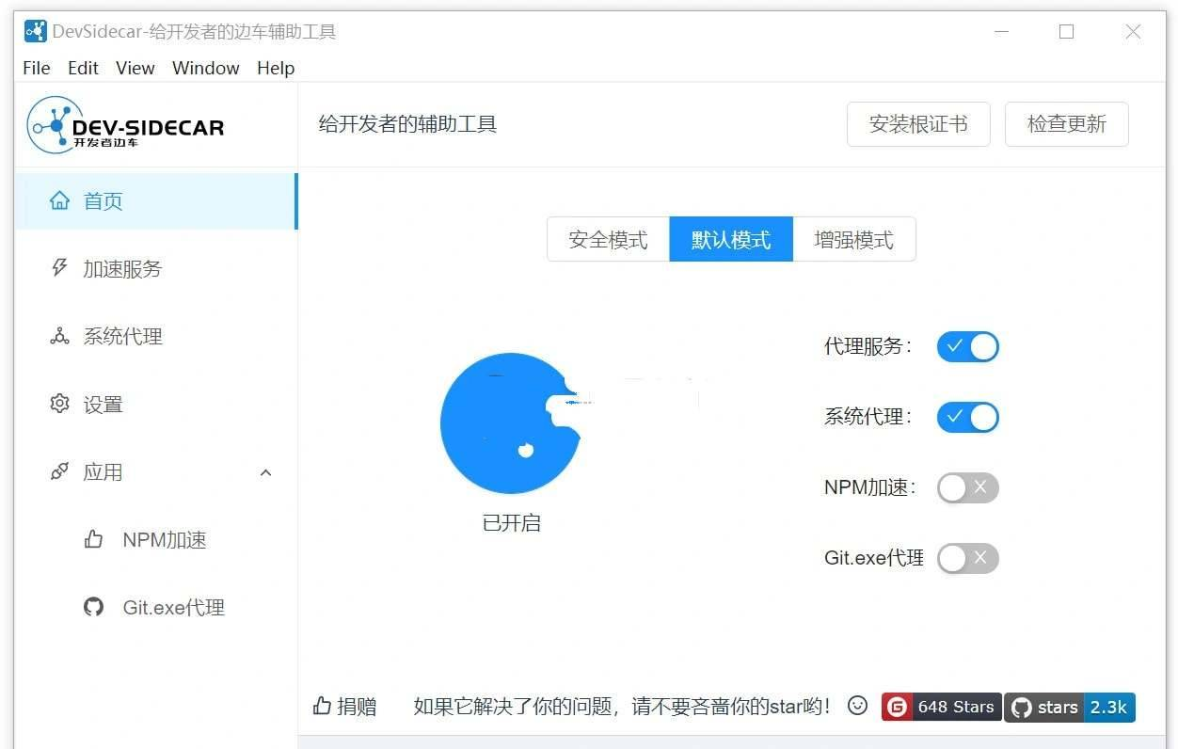Screen dimensions: 1178x749
Task: Turn off the 代理服务 switch
Action: pos(967,346)
